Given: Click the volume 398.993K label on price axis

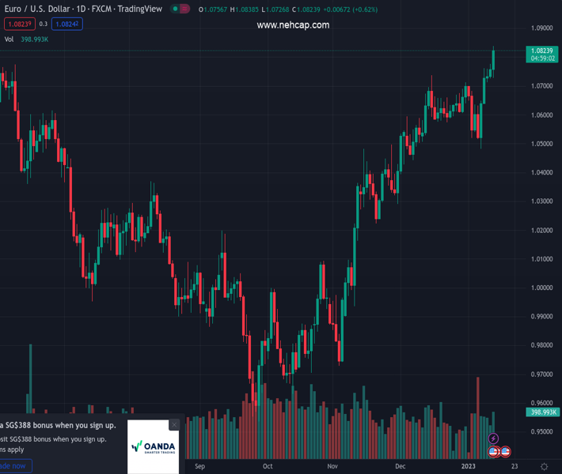Looking at the screenshot, I should [542, 412].
